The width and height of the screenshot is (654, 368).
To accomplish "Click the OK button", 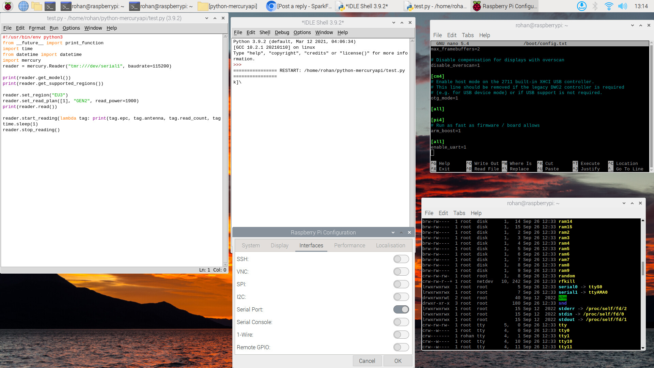I will pos(398,361).
